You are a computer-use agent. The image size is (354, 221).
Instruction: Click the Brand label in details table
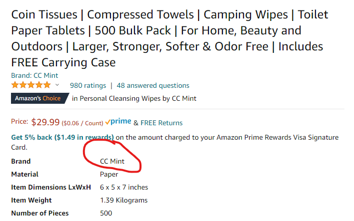tap(21, 161)
